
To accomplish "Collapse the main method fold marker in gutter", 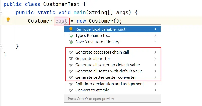I will point(2,12).
